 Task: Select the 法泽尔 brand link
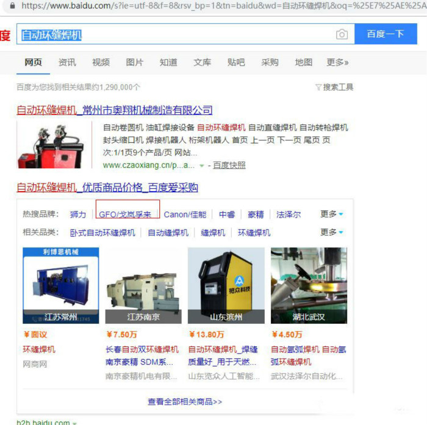pos(289,214)
